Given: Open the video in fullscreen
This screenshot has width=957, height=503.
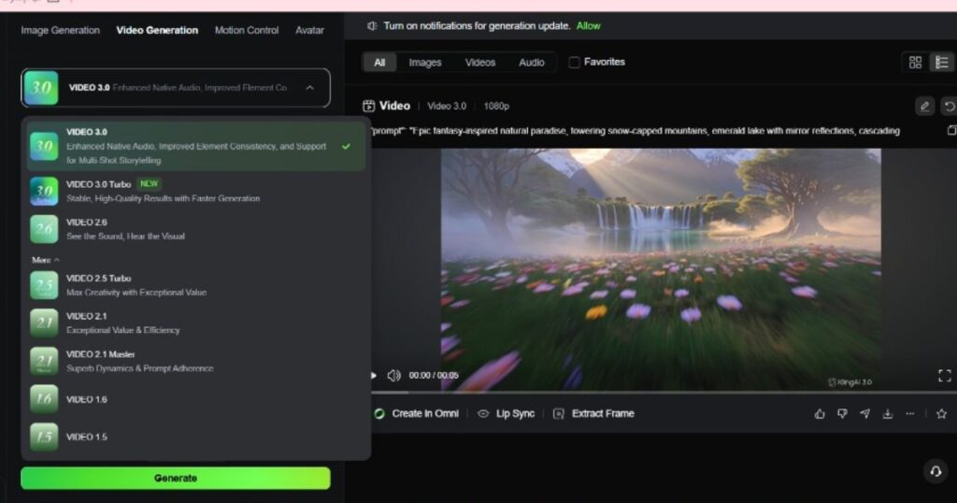Looking at the screenshot, I should (x=945, y=376).
